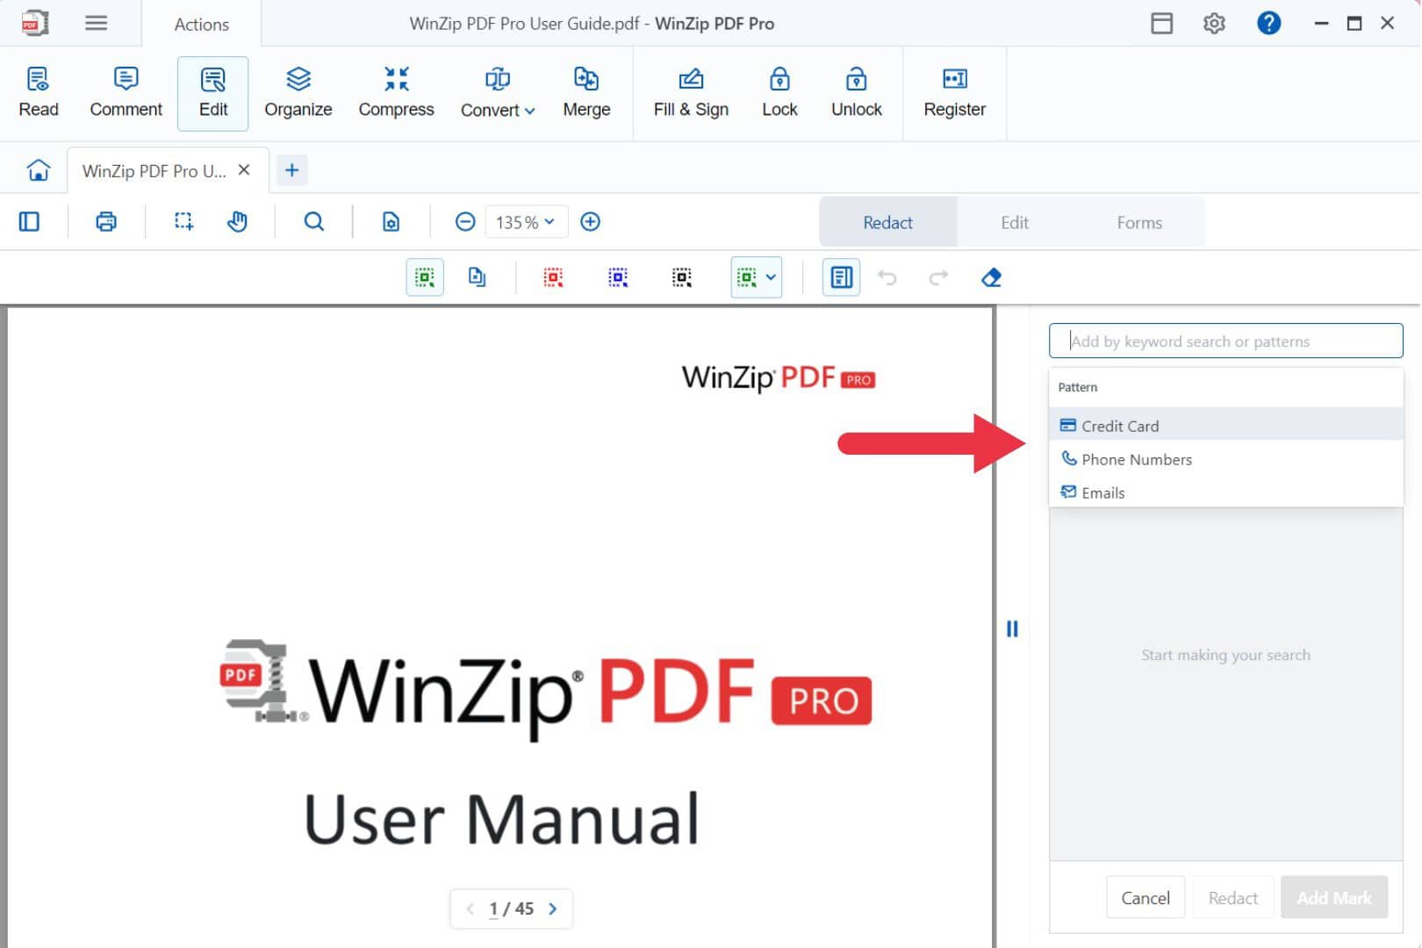
Task: Close the WinZip PDF Pro U... document tab
Action: pos(244,169)
